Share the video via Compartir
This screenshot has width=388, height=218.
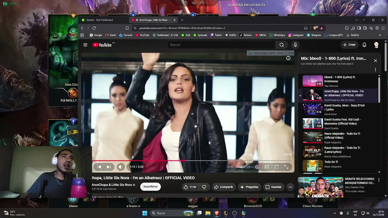(223, 187)
